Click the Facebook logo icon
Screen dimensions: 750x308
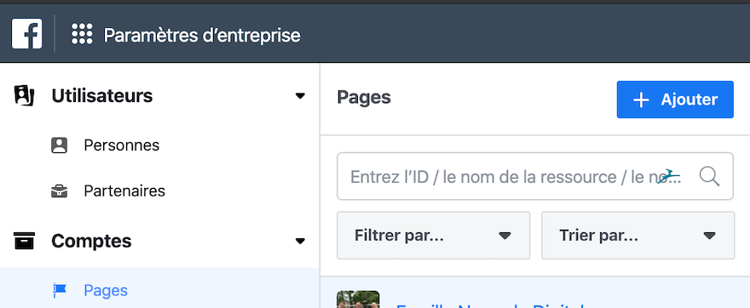click(26, 34)
